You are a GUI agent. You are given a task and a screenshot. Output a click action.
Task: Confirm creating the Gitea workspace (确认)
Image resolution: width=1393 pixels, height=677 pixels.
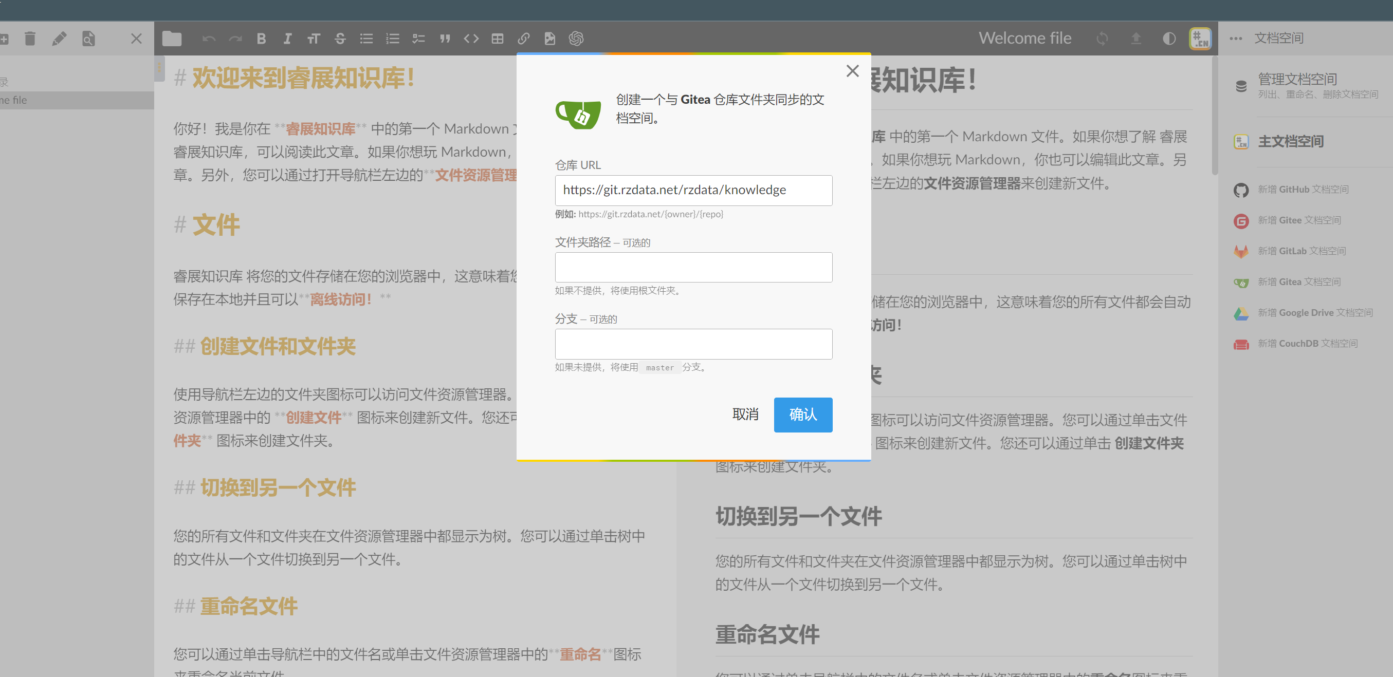[802, 415]
